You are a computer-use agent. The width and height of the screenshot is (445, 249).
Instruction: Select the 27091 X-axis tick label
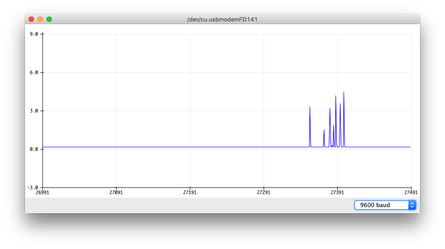(x=116, y=193)
